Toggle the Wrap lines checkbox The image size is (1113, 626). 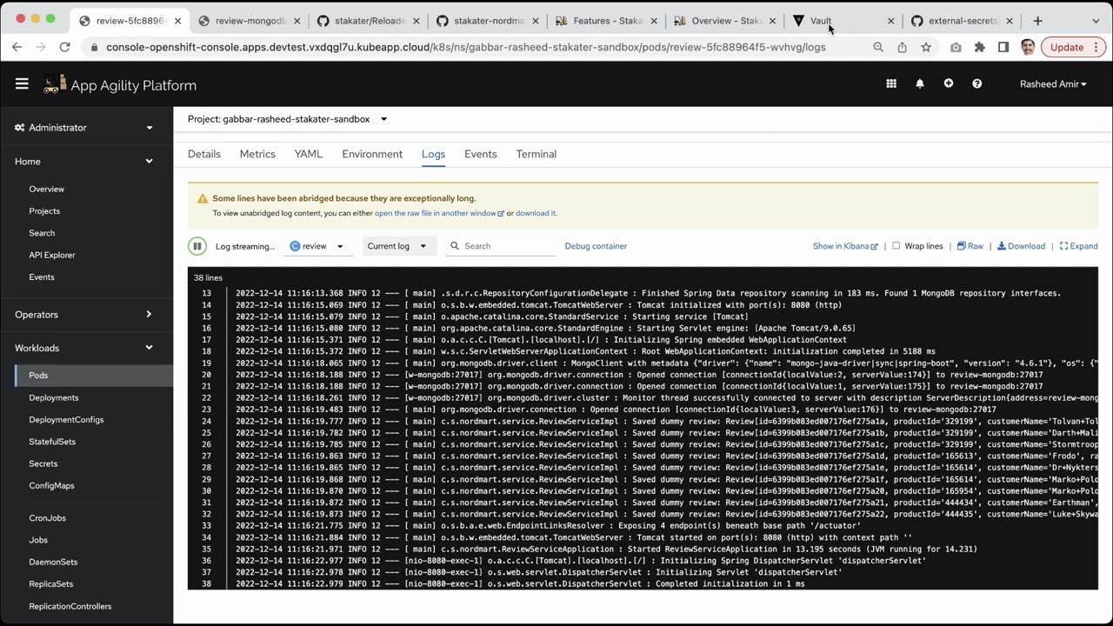click(896, 246)
